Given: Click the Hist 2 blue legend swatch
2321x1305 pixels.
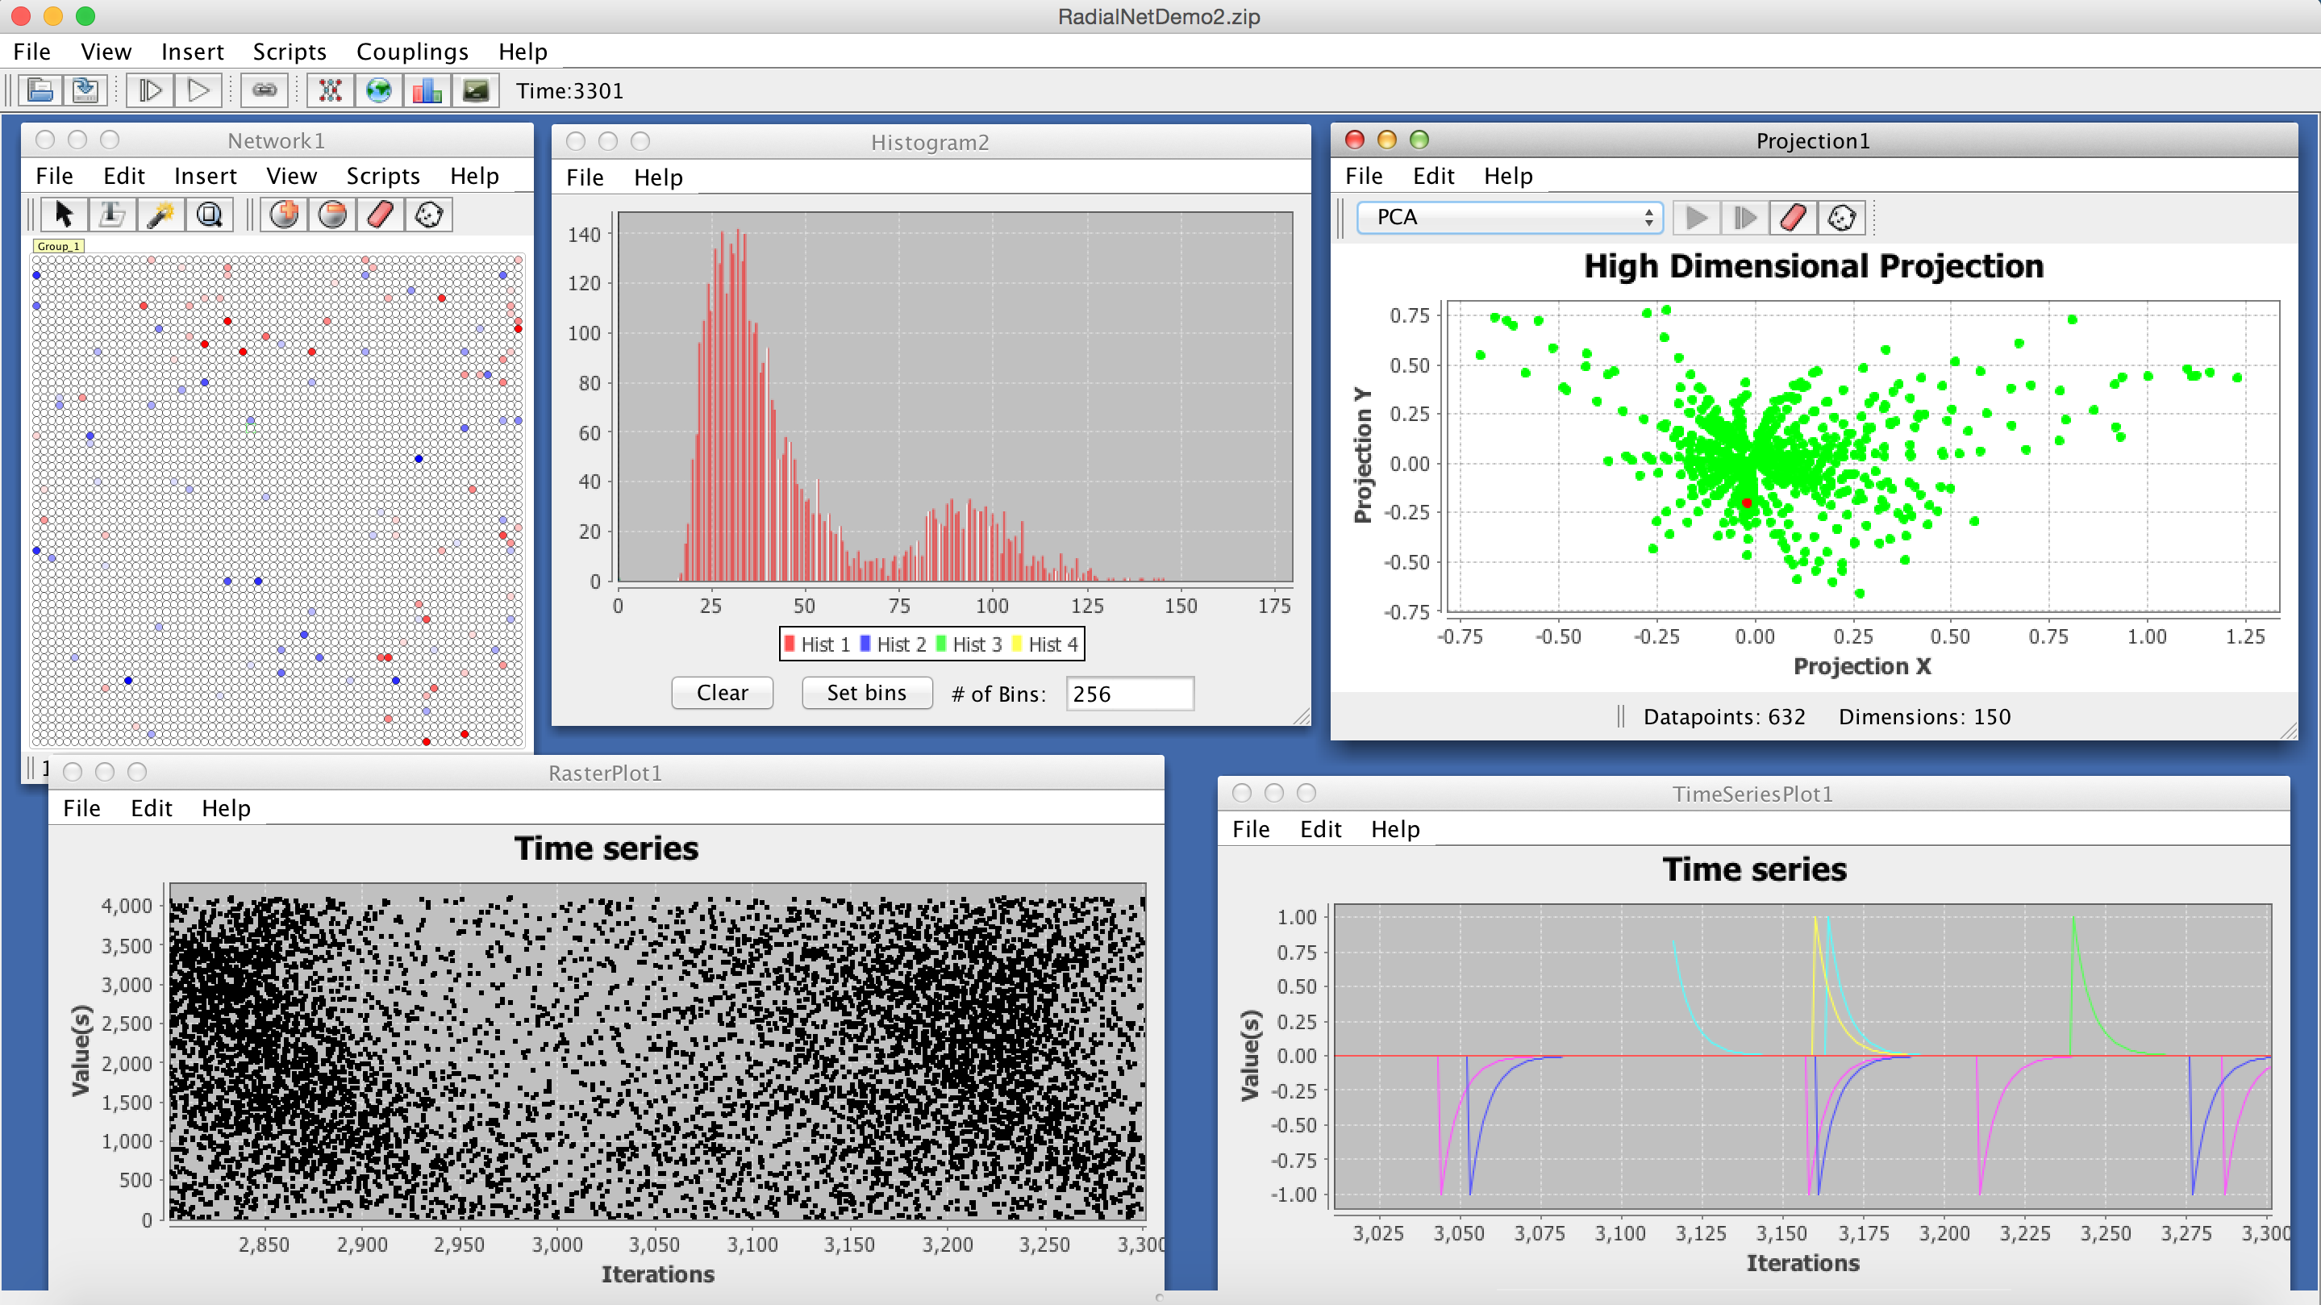Looking at the screenshot, I should 865,644.
